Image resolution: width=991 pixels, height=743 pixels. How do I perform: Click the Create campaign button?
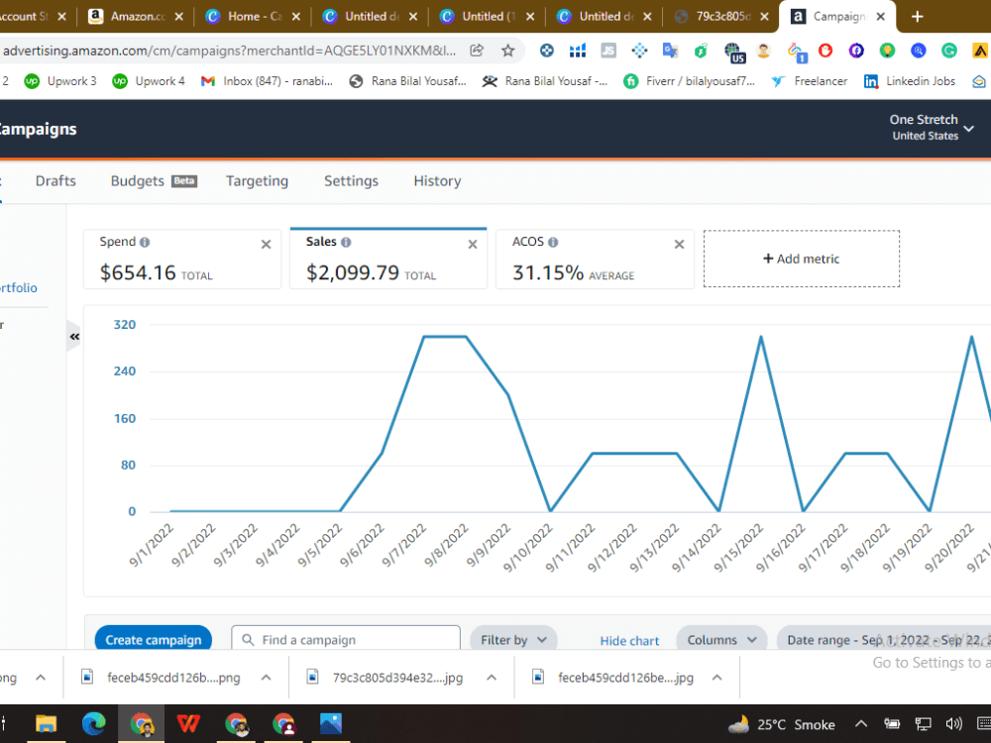[154, 639]
